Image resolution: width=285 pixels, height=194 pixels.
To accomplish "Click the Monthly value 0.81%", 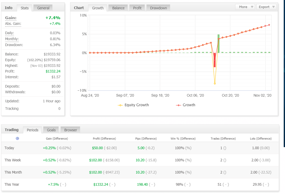I will 55,39.
